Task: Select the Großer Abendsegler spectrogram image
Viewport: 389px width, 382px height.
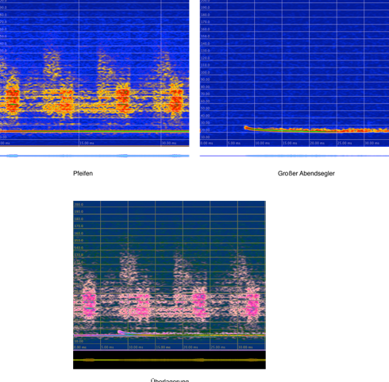Action: point(295,73)
